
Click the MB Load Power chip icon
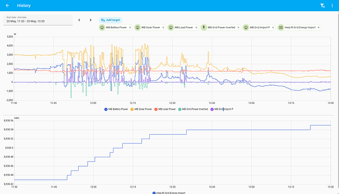pyautogui.click(x=170, y=27)
